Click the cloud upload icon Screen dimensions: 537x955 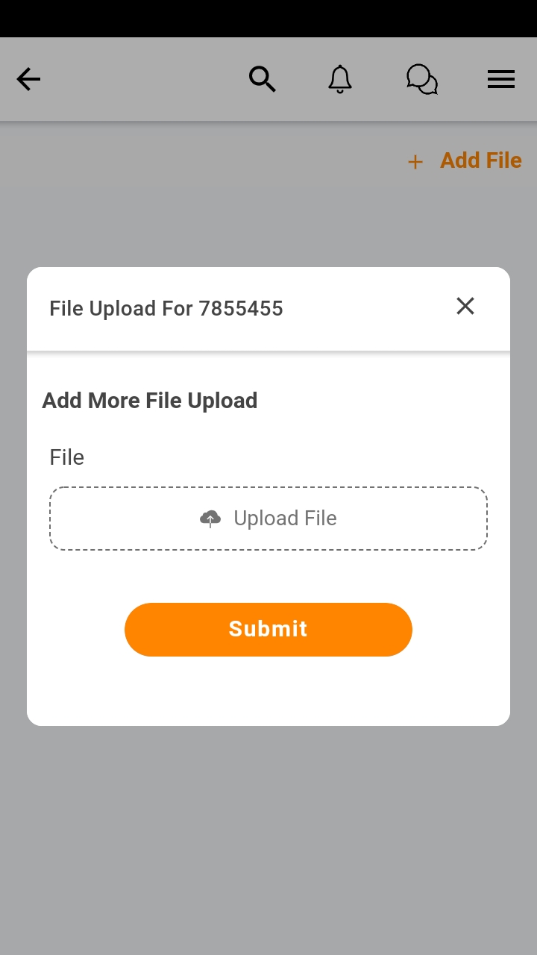[x=210, y=519]
